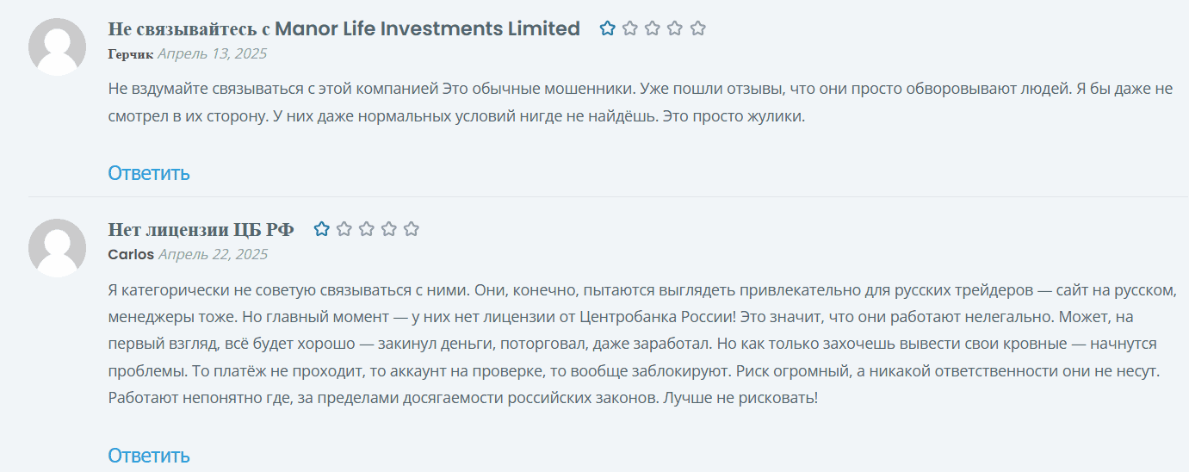Click the fifth star in Герчик's review rating
This screenshot has height=472, width=1189.
pos(698,28)
